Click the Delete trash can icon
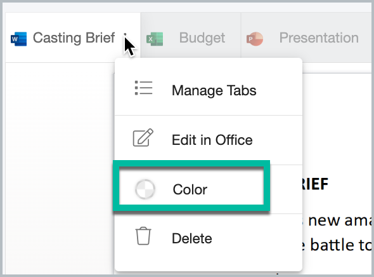Screen dimensions: 374x277 (x=143, y=236)
